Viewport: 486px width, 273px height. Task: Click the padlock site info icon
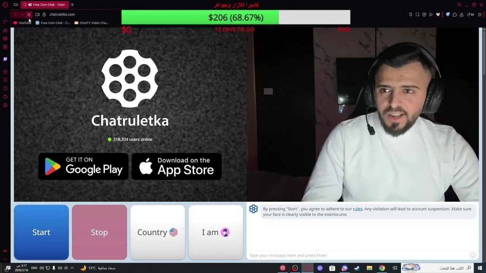coord(44,14)
